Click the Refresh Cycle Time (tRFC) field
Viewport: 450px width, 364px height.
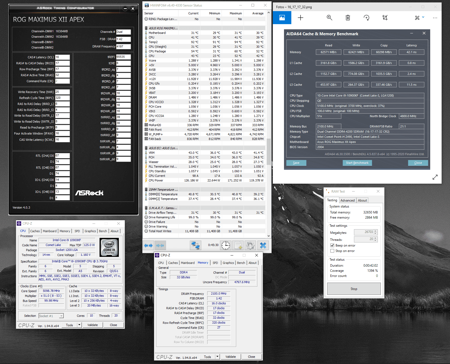click(62, 98)
